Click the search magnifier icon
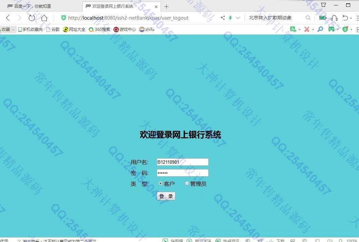The height and width of the screenshot is (242, 359). click(x=308, y=18)
